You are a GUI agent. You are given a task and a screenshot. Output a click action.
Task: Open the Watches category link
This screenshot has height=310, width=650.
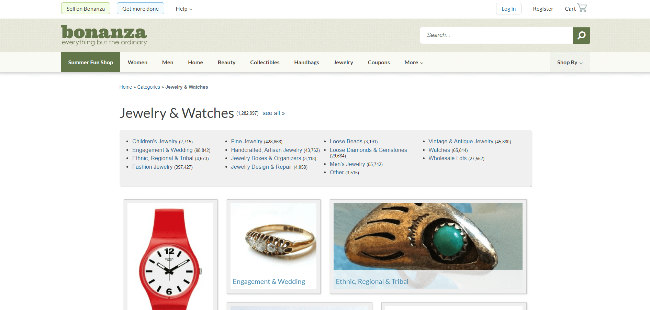click(x=439, y=150)
